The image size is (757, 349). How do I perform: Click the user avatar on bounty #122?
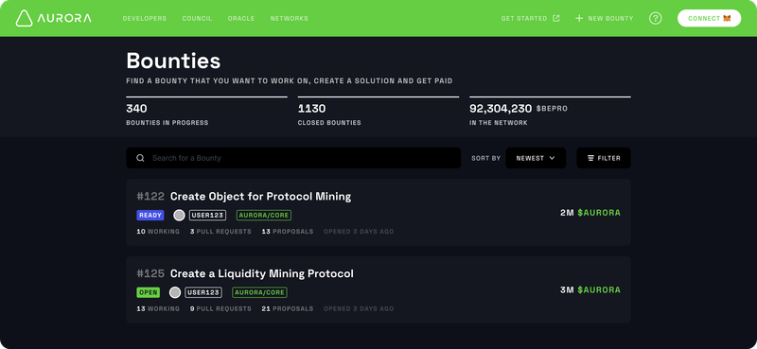[179, 216]
